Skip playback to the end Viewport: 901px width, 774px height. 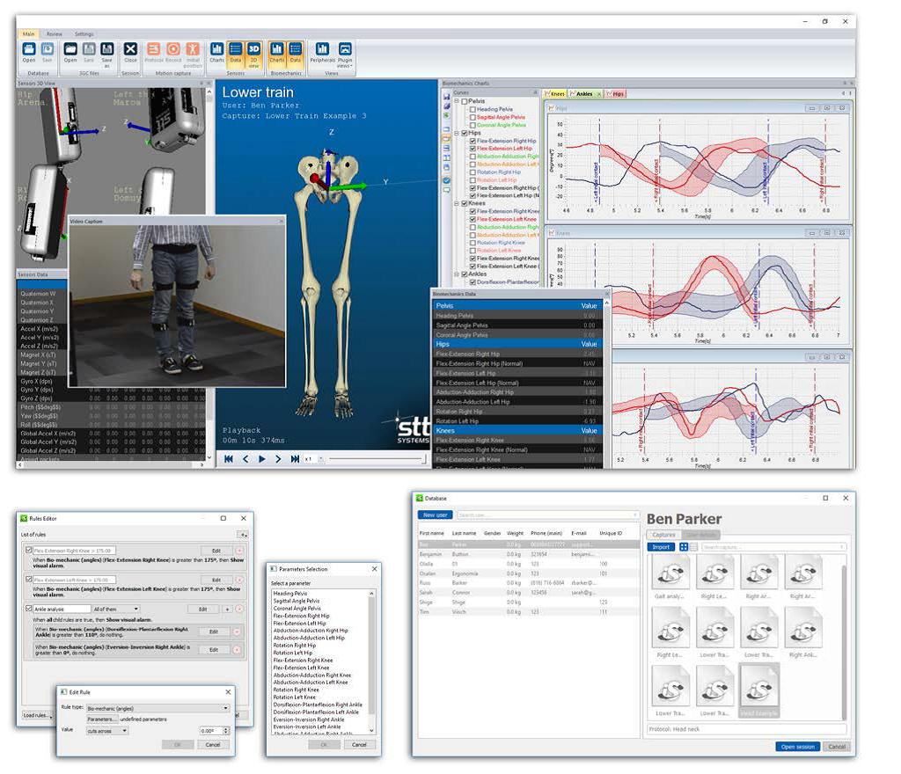point(295,459)
